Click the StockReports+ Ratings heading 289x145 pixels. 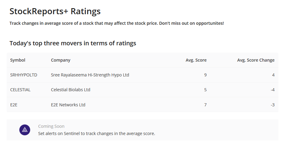55,11
